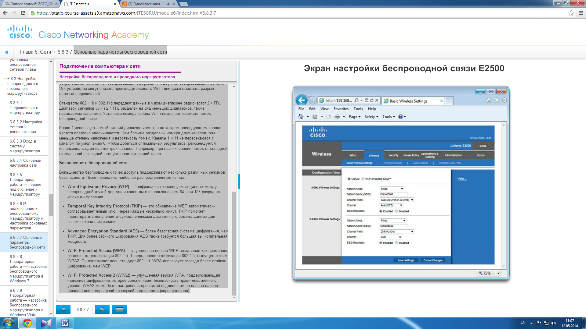
Task: Bookmark this page with the star icon
Action: point(571,13)
